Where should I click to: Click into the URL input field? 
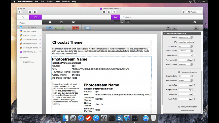click(186, 42)
